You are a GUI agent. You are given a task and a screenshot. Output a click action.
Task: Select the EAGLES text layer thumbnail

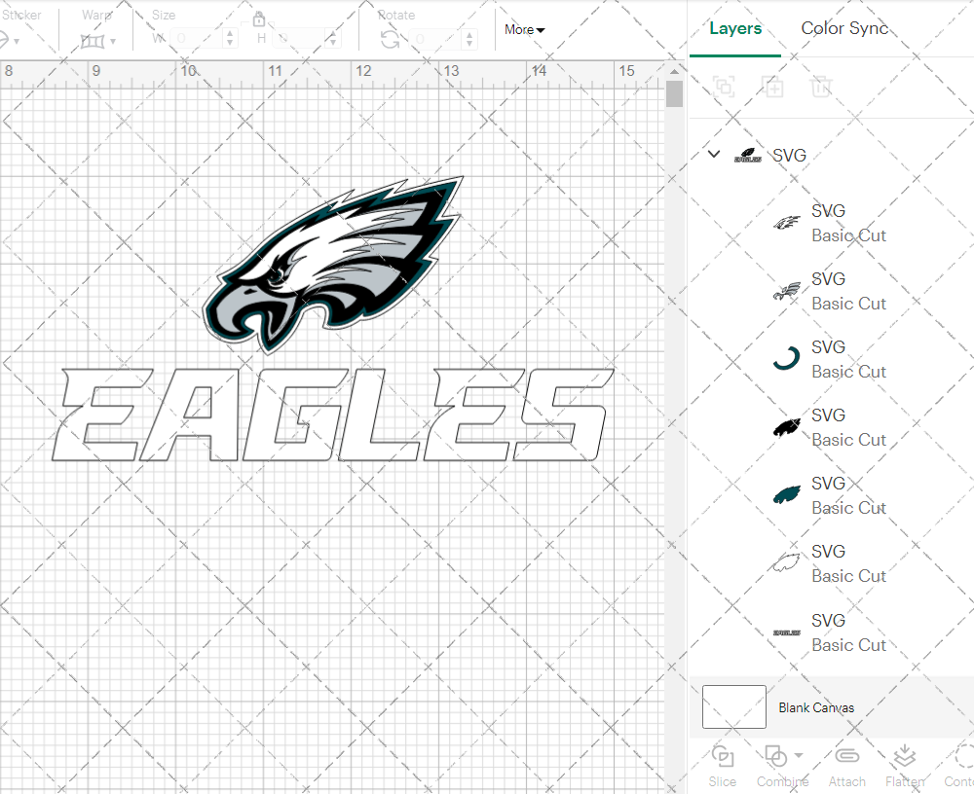click(786, 632)
